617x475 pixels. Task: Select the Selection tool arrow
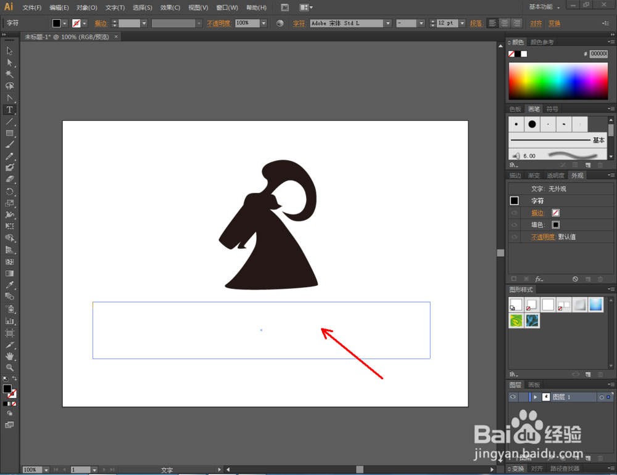point(9,51)
